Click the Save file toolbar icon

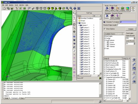12,8
